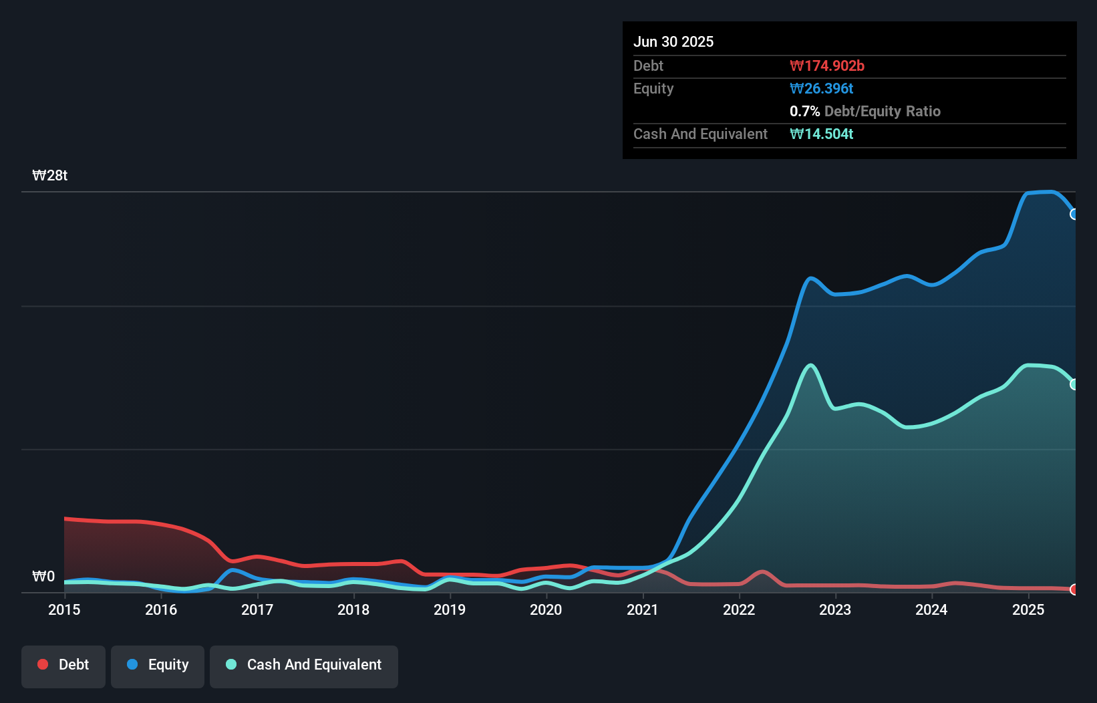Click the ₩26.396t equity value
Screen dimensions: 1097x703
coord(822,88)
